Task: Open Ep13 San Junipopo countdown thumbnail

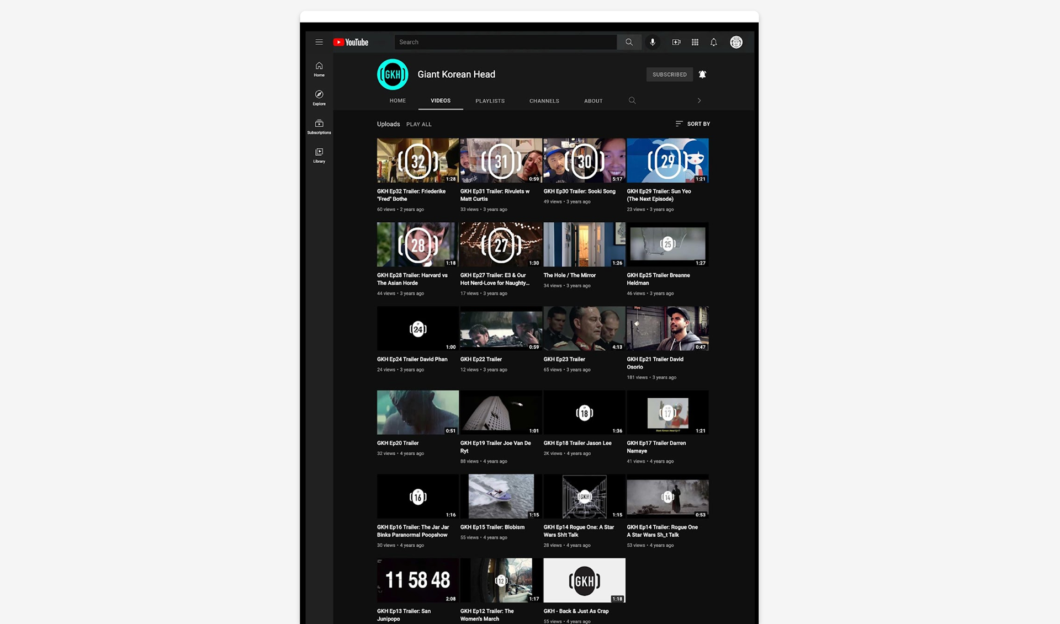Action: click(417, 580)
